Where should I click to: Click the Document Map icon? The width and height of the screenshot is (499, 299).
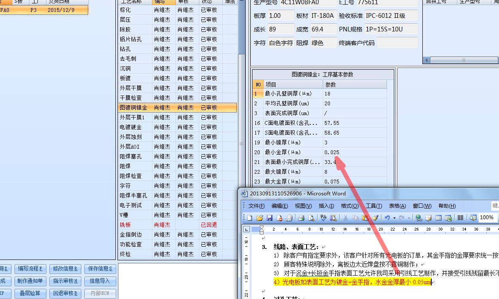click(x=473, y=218)
